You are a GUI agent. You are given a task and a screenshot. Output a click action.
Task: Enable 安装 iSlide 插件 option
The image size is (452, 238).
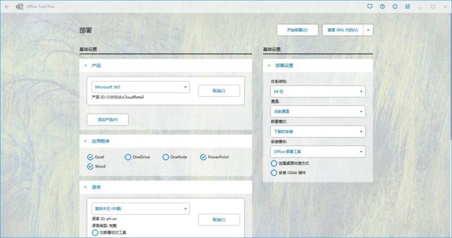point(274,173)
